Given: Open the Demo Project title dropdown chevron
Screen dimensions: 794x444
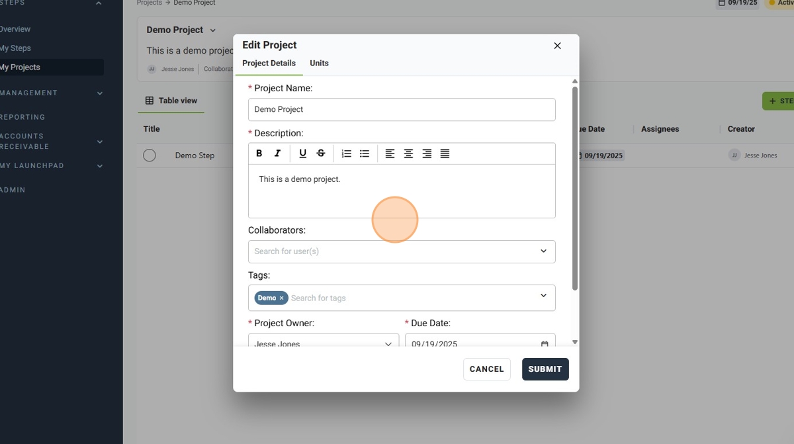Looking at the screenshot, I should tap(212, 30).
